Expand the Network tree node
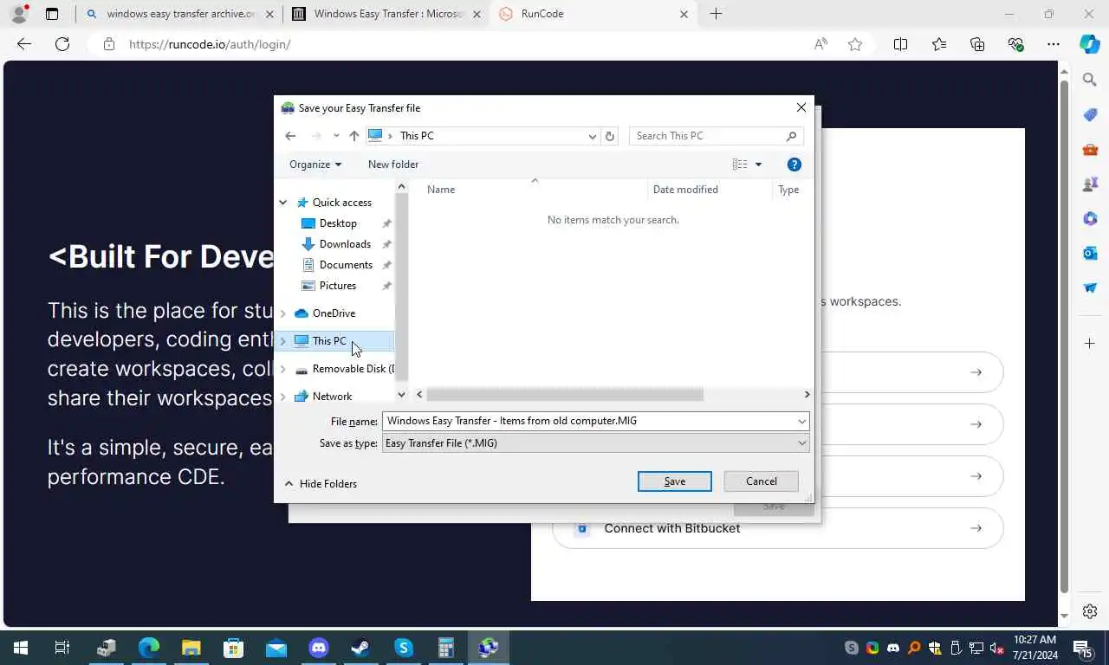The height and width of the screenshot is (665, 1109). coord(283,397)
